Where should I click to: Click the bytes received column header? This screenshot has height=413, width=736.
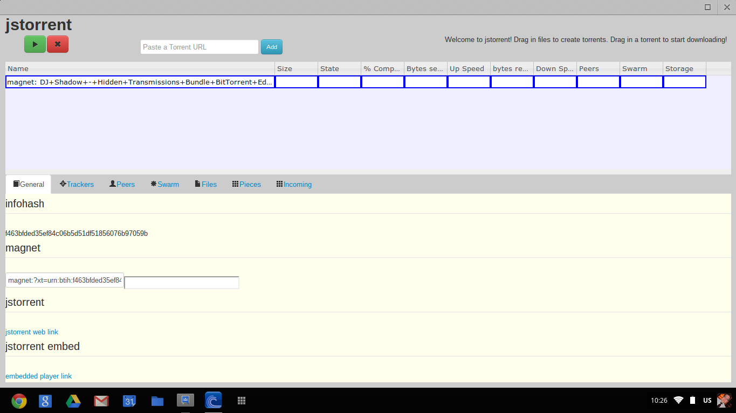pos(512,68)
